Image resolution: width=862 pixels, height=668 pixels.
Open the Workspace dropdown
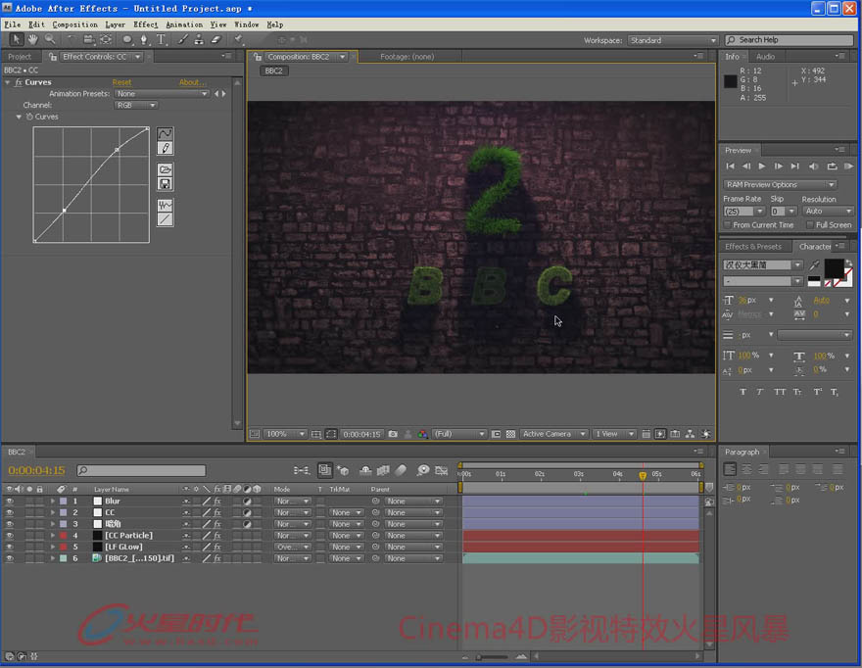point(673,41)
